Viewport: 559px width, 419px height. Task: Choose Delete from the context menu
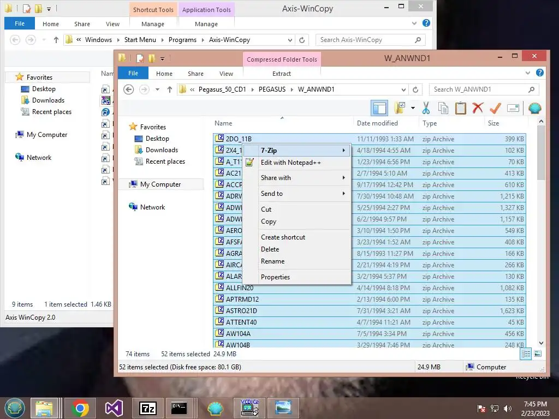tap(297, 249)
